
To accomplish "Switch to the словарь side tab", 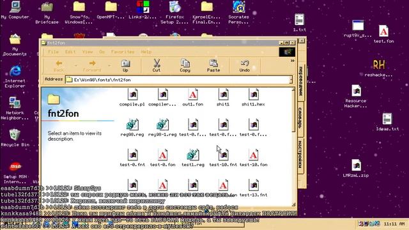I will click(x=300, y=118).
